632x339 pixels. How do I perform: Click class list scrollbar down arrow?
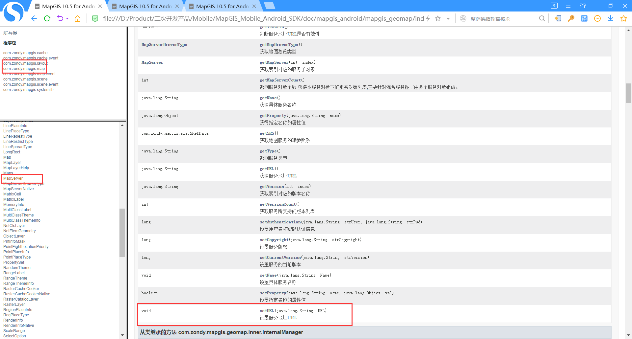(x=122, y=335)
